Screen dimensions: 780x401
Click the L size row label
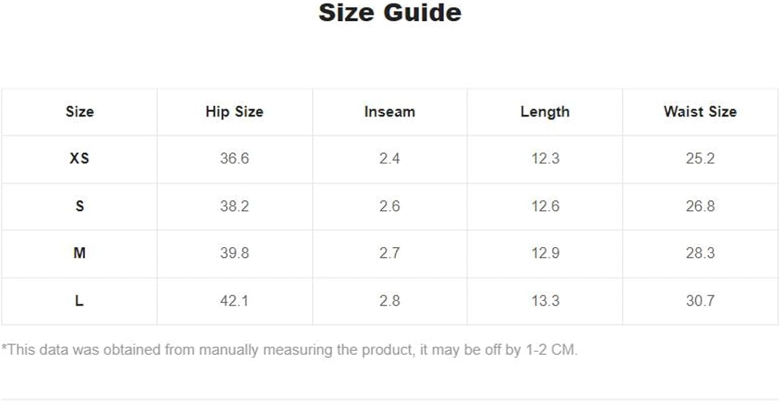click(x=80, y=301)
